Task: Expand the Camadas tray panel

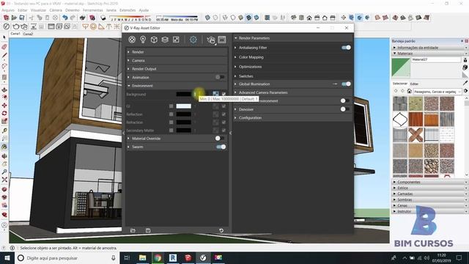Action: (429, 194)
